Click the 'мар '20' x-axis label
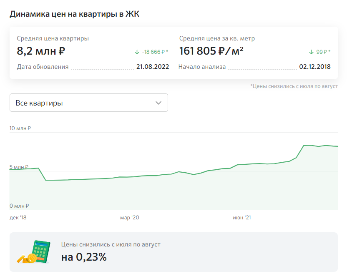Image resolution: width=347 pixels, height=279 pixels. tap(129, 218)
